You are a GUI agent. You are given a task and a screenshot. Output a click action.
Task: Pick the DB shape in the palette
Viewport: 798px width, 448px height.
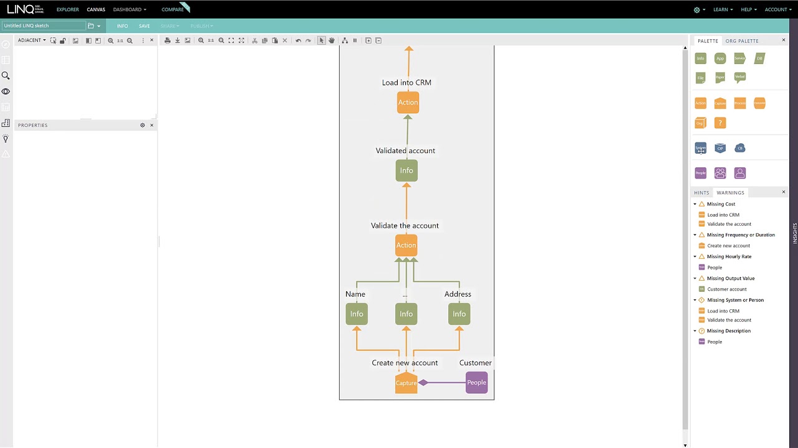click(759, 58)
